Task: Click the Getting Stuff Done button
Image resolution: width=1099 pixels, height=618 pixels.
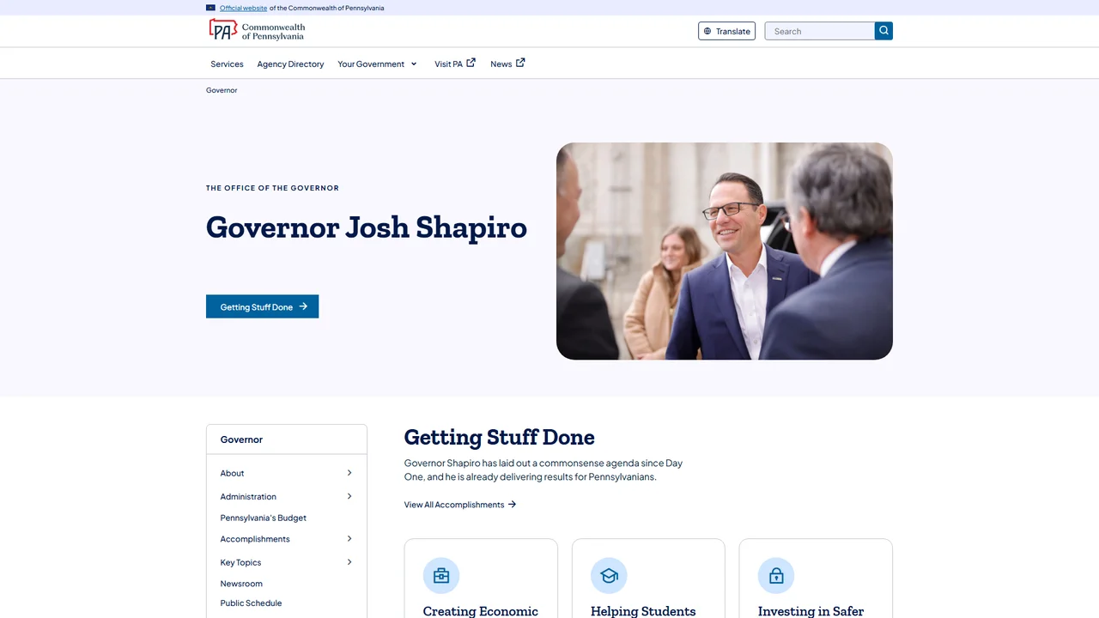Action: point(262,306)
